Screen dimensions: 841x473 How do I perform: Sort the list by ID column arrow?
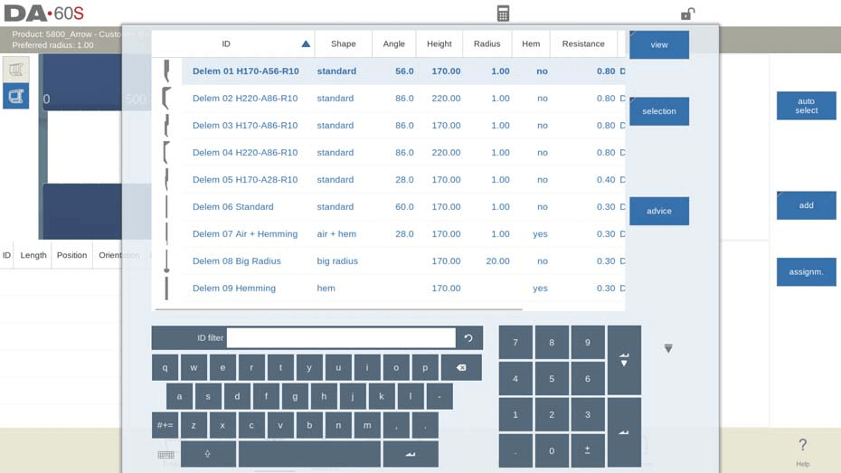point(306,43)
